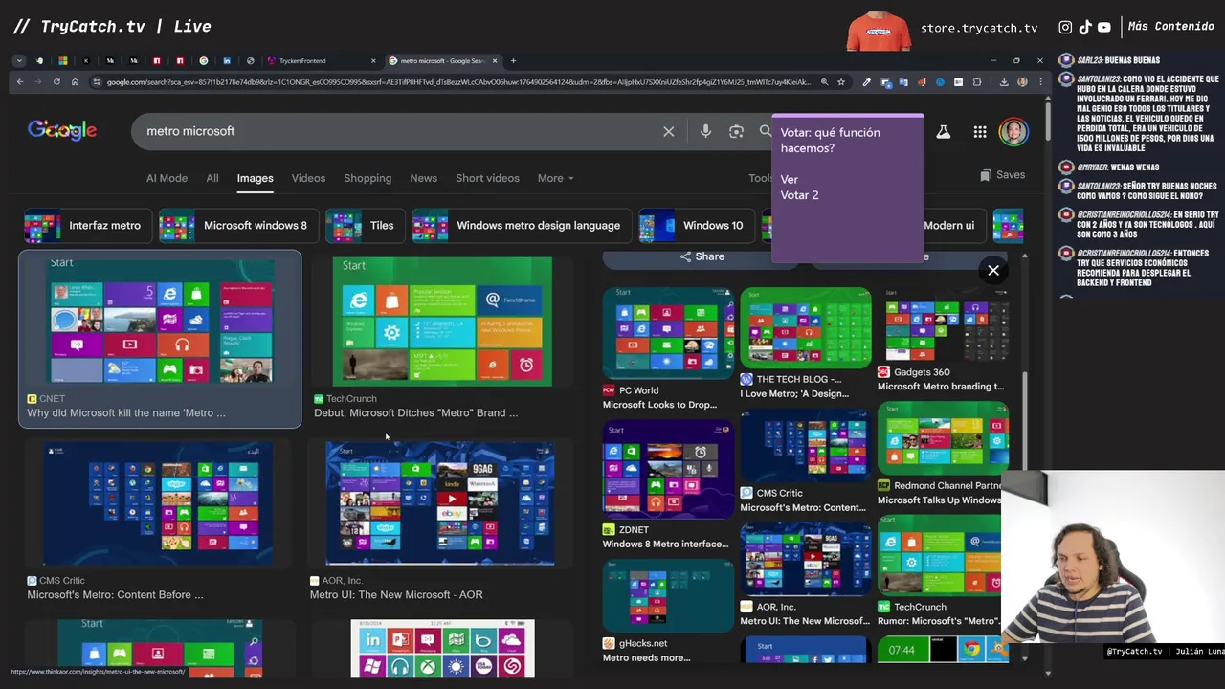Open the Videos results tab
Viewport: 1225px width, 689px height.
308,178
